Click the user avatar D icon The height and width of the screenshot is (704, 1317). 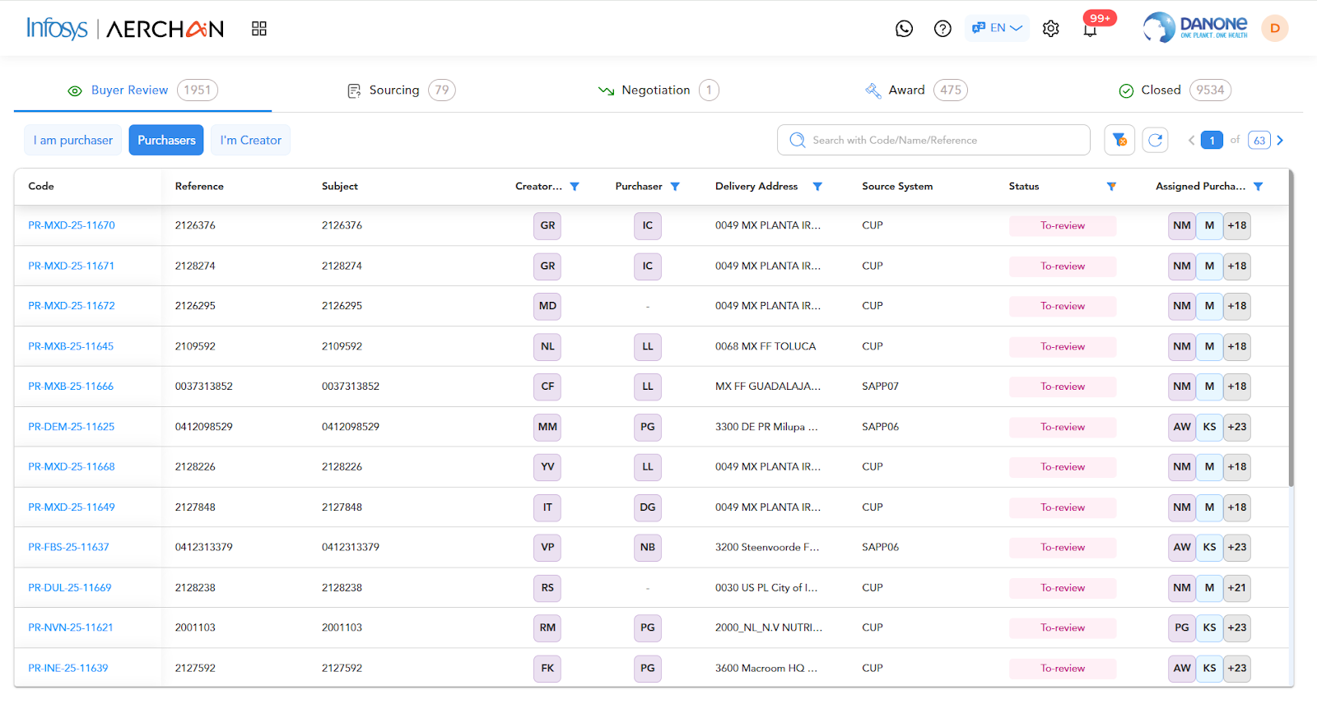1274,28
